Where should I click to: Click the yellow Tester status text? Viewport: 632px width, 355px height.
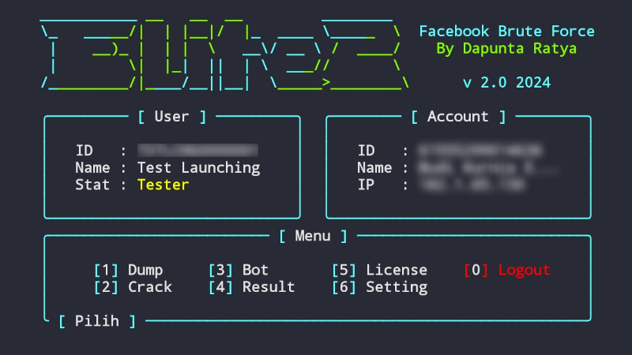pos(163,185)
